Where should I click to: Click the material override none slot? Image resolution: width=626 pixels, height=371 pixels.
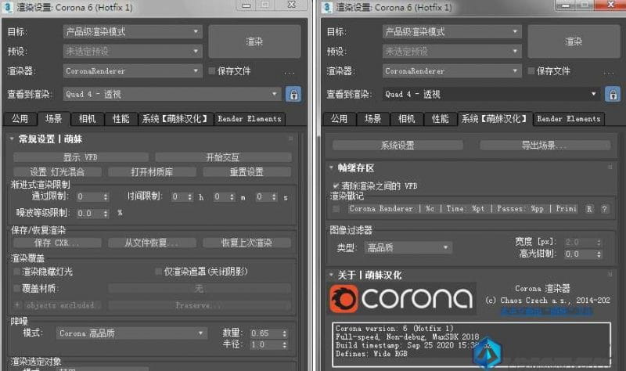200,288
